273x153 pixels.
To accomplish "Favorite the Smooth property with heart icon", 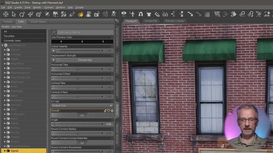I will [109, 110].
